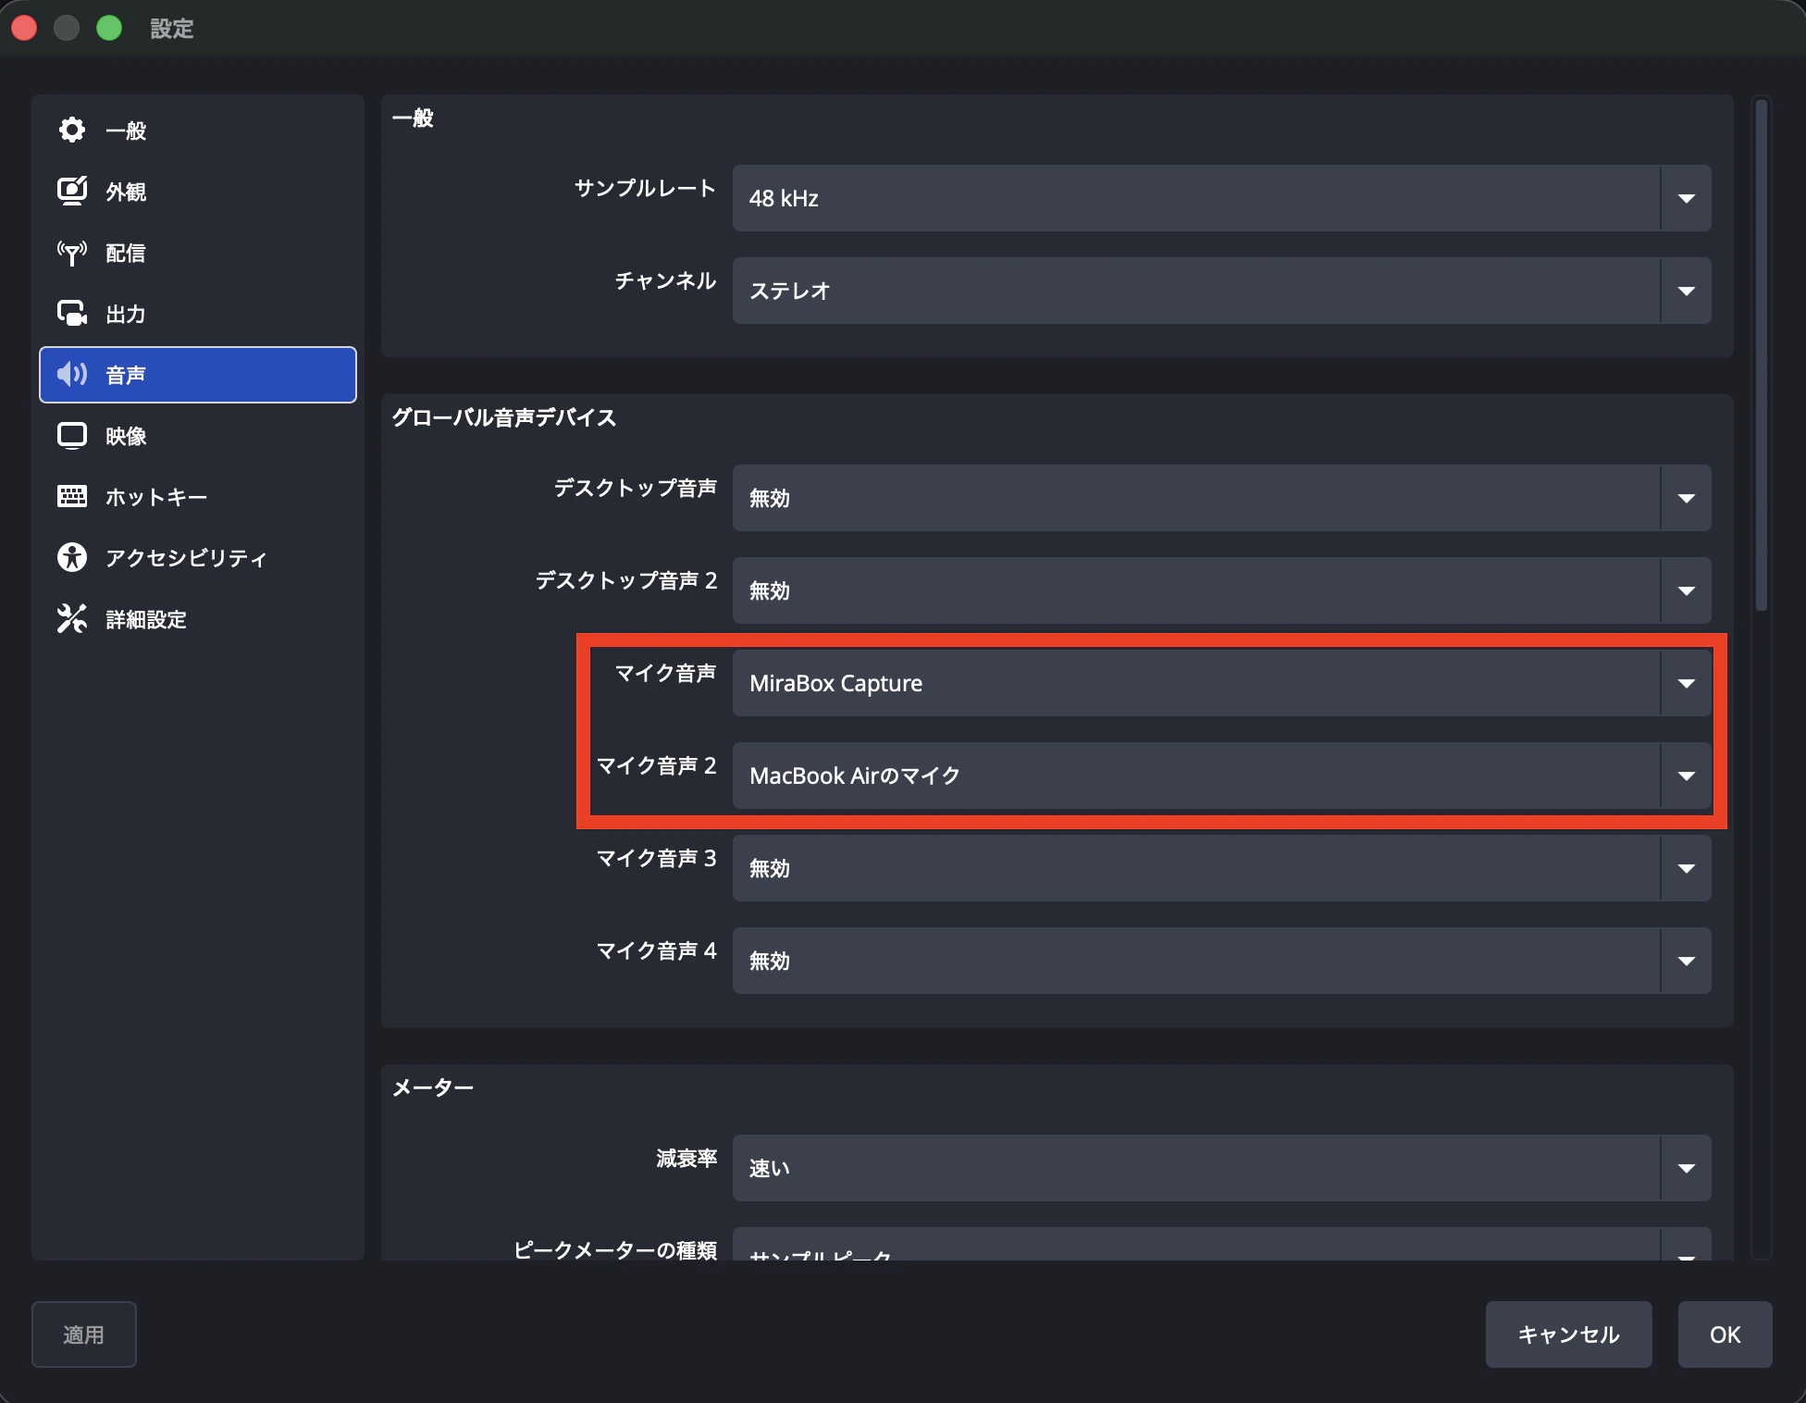Switch to the 映像 settings category

(198, 435)
